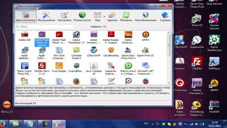Click the Kitab as-Saum desktop icon
The height and width of the screenshot is (128, 227).
coord(180,108)
